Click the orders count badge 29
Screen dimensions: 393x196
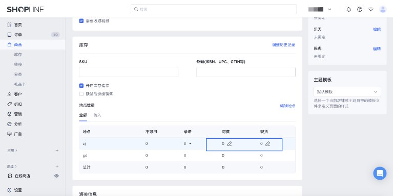point(55,35)
